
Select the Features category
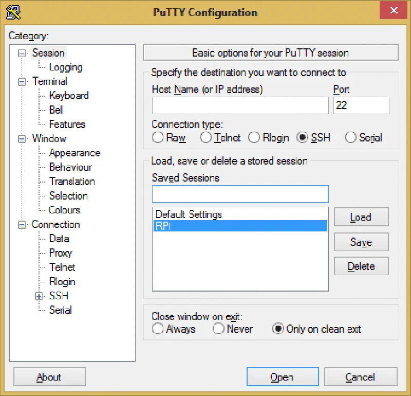(x=67, y=124)
